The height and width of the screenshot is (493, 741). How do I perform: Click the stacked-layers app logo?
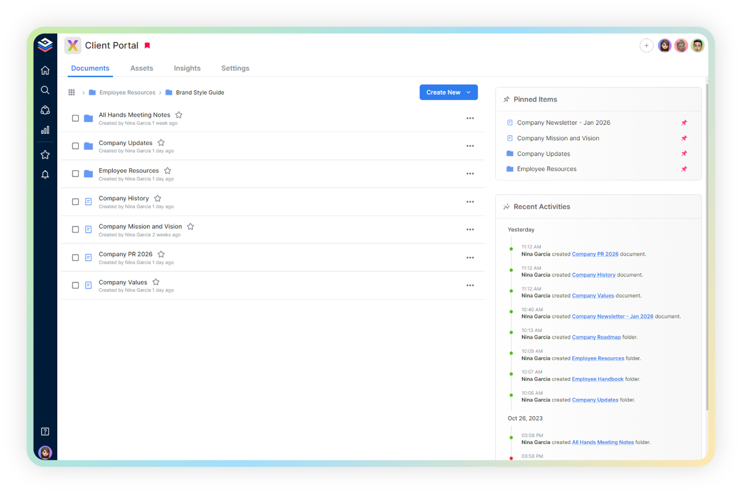pos(45,45)
